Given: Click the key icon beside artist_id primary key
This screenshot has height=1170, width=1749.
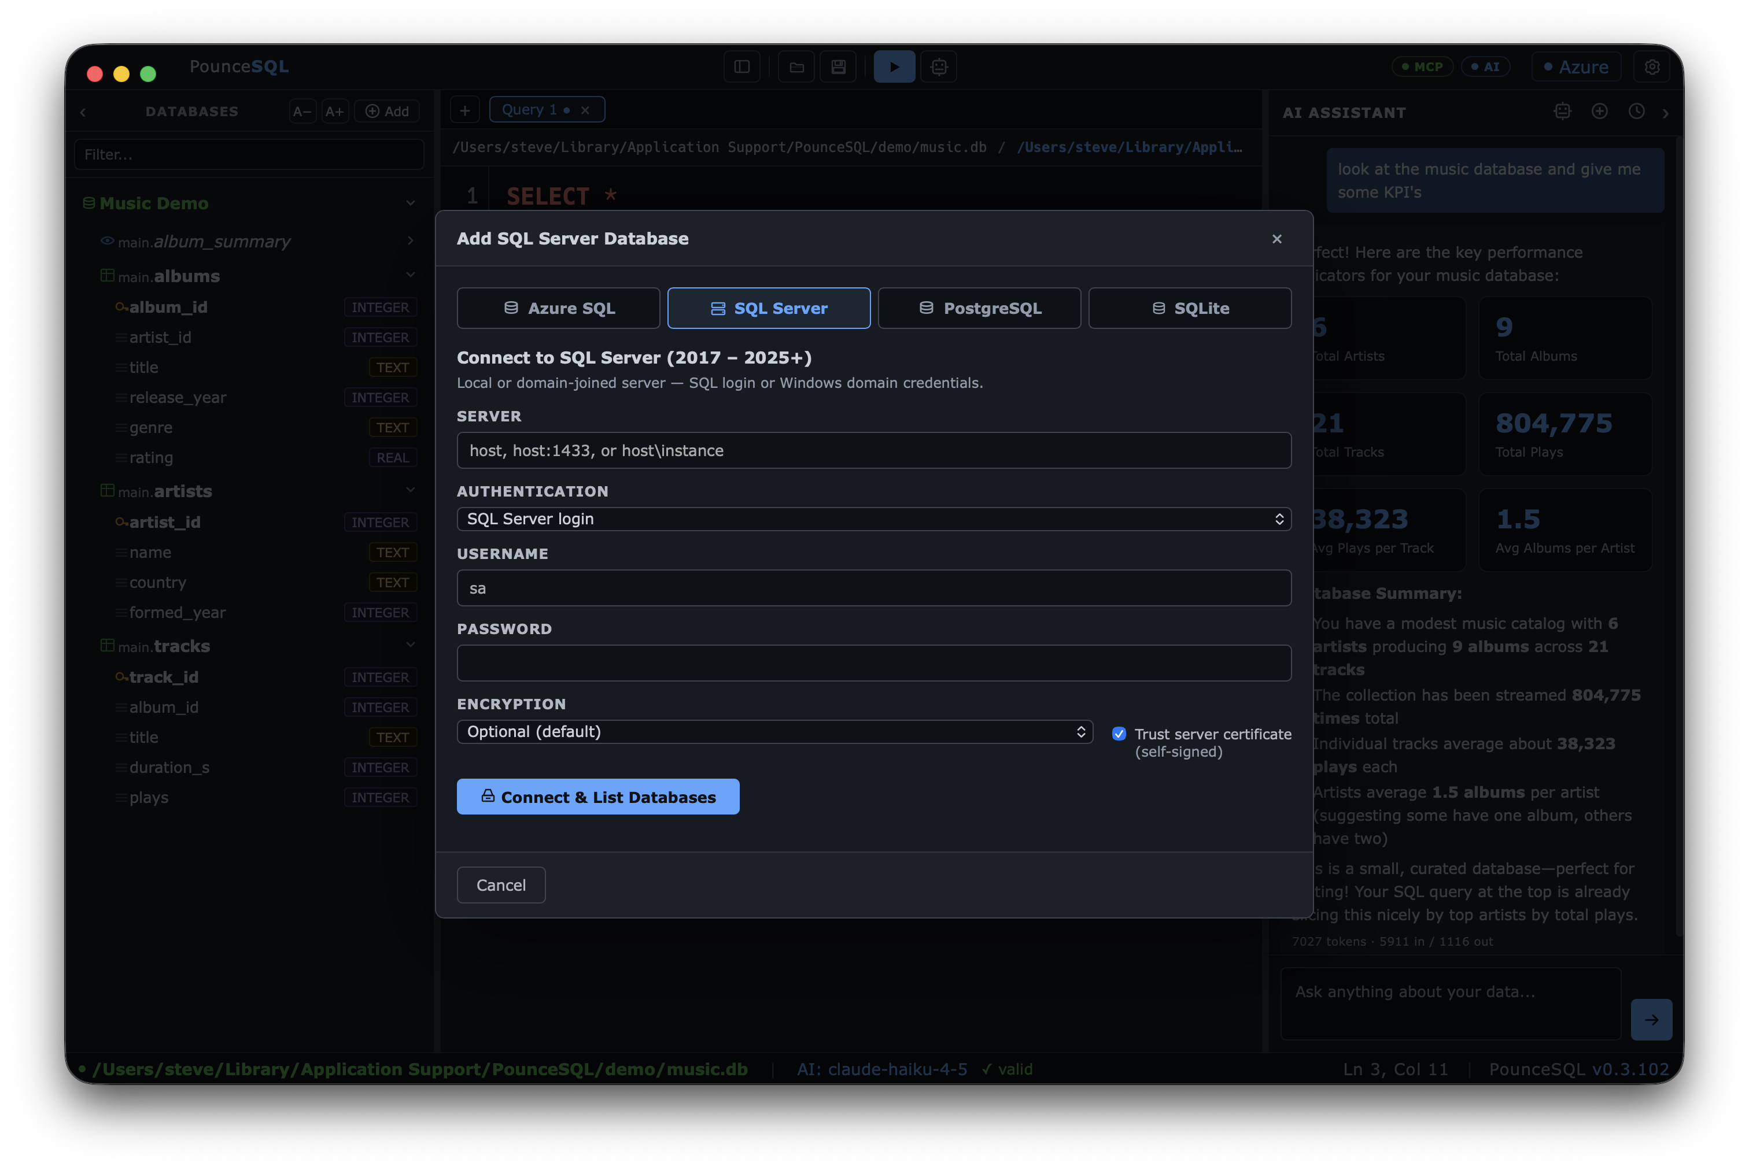Looking at the screenshot, I should coord(121,523).
